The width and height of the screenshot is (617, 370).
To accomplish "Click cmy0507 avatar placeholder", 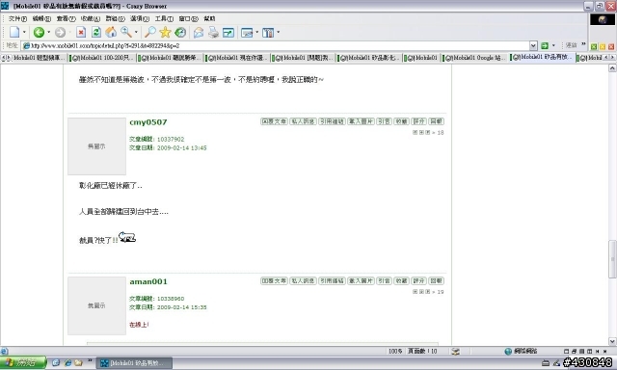I will pos(96,146).
